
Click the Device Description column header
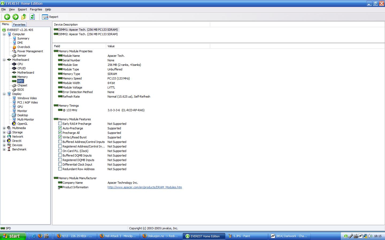[x=131, y=25]
